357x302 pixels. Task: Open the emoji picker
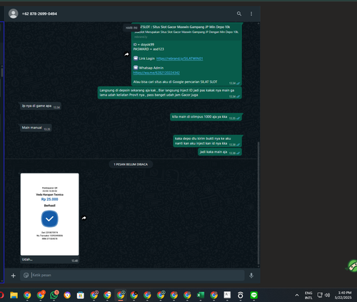tap(26, 276)
